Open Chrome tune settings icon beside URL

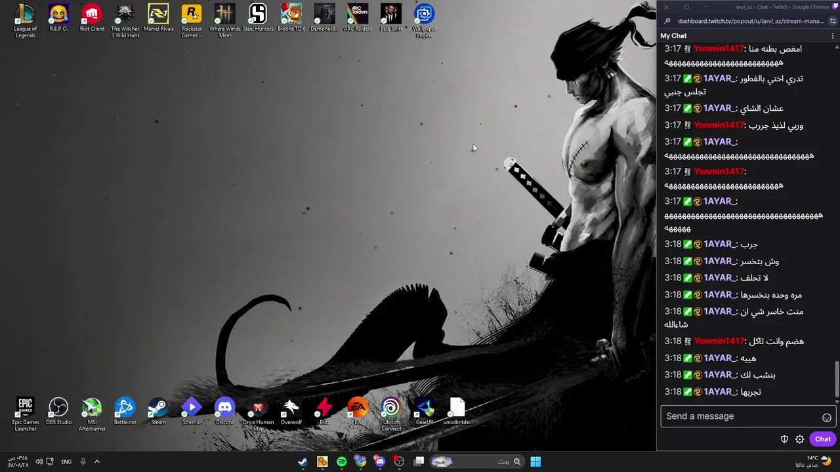[x=832, y=21]
